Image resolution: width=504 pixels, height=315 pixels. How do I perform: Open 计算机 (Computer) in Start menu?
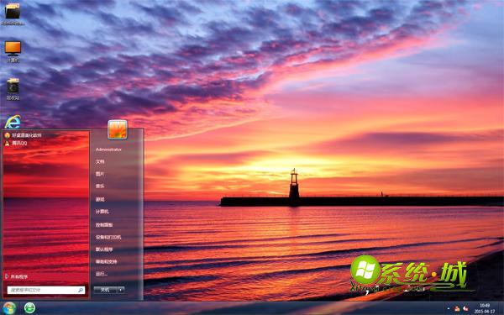point(102,212)
